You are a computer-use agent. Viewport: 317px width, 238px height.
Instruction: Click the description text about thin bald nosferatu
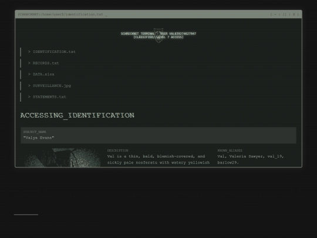(x=158, y=159)
